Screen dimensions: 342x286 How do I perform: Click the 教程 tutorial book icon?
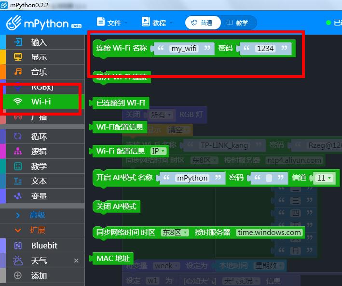146,22
